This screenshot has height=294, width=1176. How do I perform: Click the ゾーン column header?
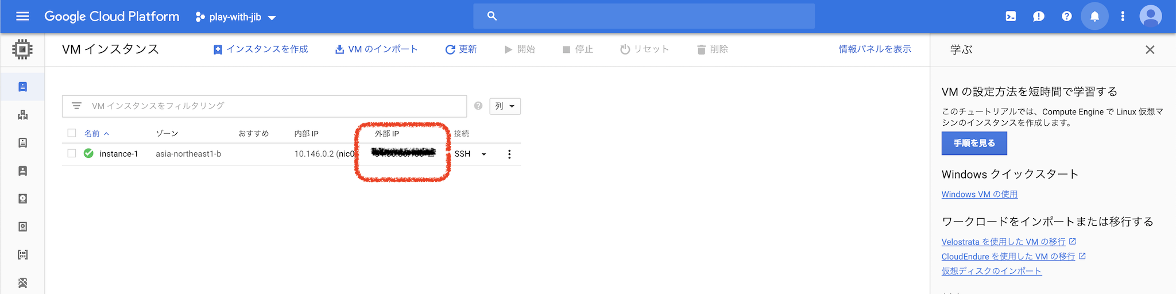click(167, 133)
